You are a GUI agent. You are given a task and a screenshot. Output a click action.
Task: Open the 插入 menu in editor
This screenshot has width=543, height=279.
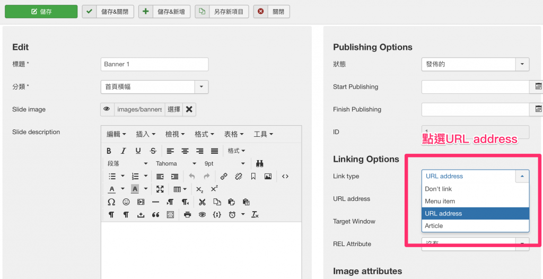[x=145, y=134]
